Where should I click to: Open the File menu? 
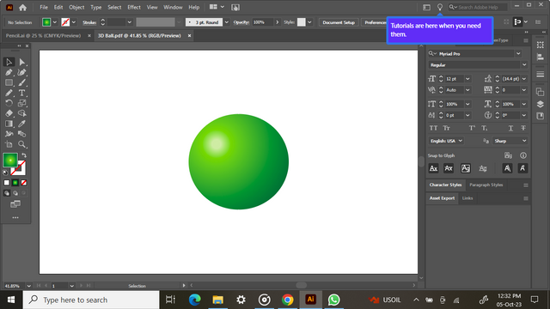(44, 7)
